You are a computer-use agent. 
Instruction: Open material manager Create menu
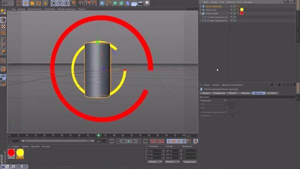point(15,146)
